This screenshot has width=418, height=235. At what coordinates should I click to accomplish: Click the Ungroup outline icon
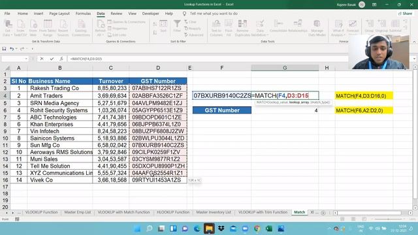point(381,26)
